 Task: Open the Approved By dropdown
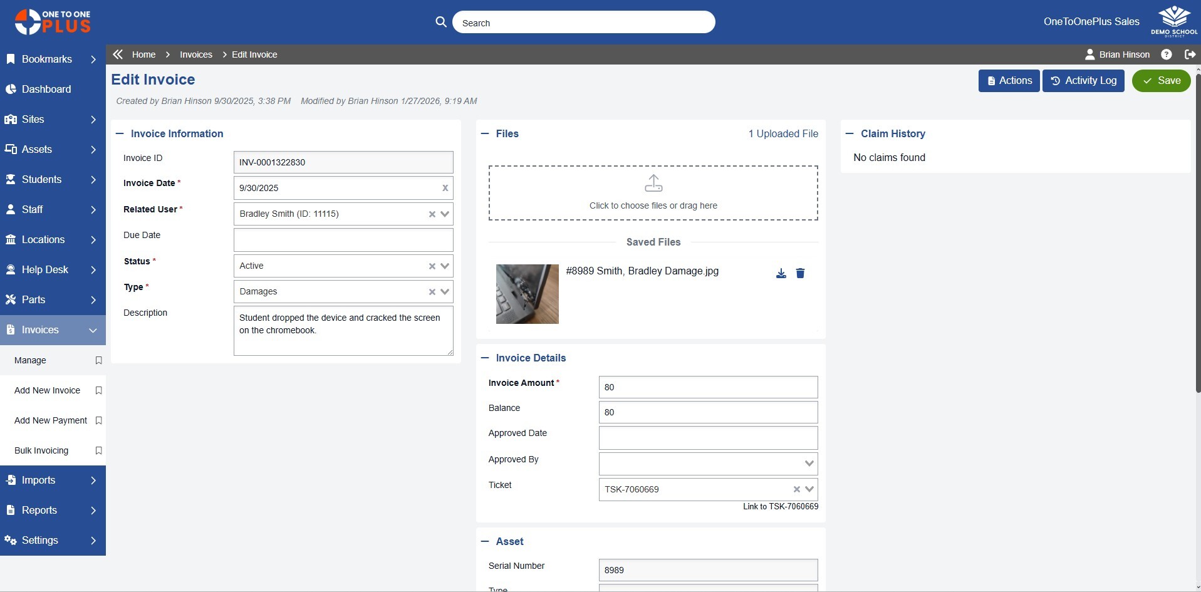809,464
